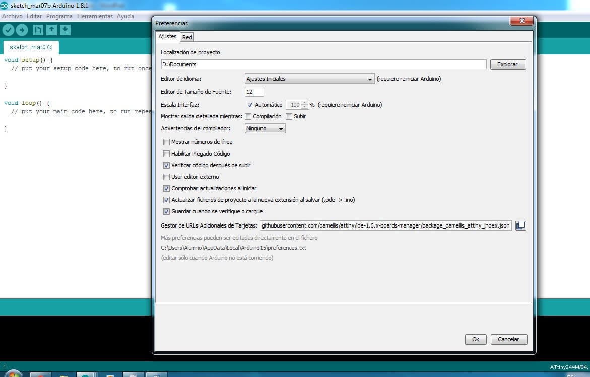The width and height of the screenshot is (590, 377).
Task: Enable Mostrar números de línea
Action: tap(166, 142)
